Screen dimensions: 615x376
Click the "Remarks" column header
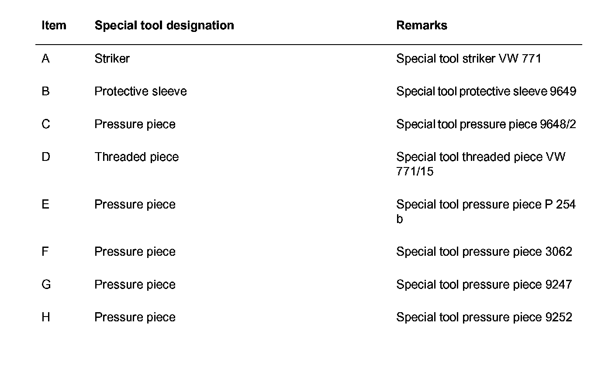click(422, 25)
